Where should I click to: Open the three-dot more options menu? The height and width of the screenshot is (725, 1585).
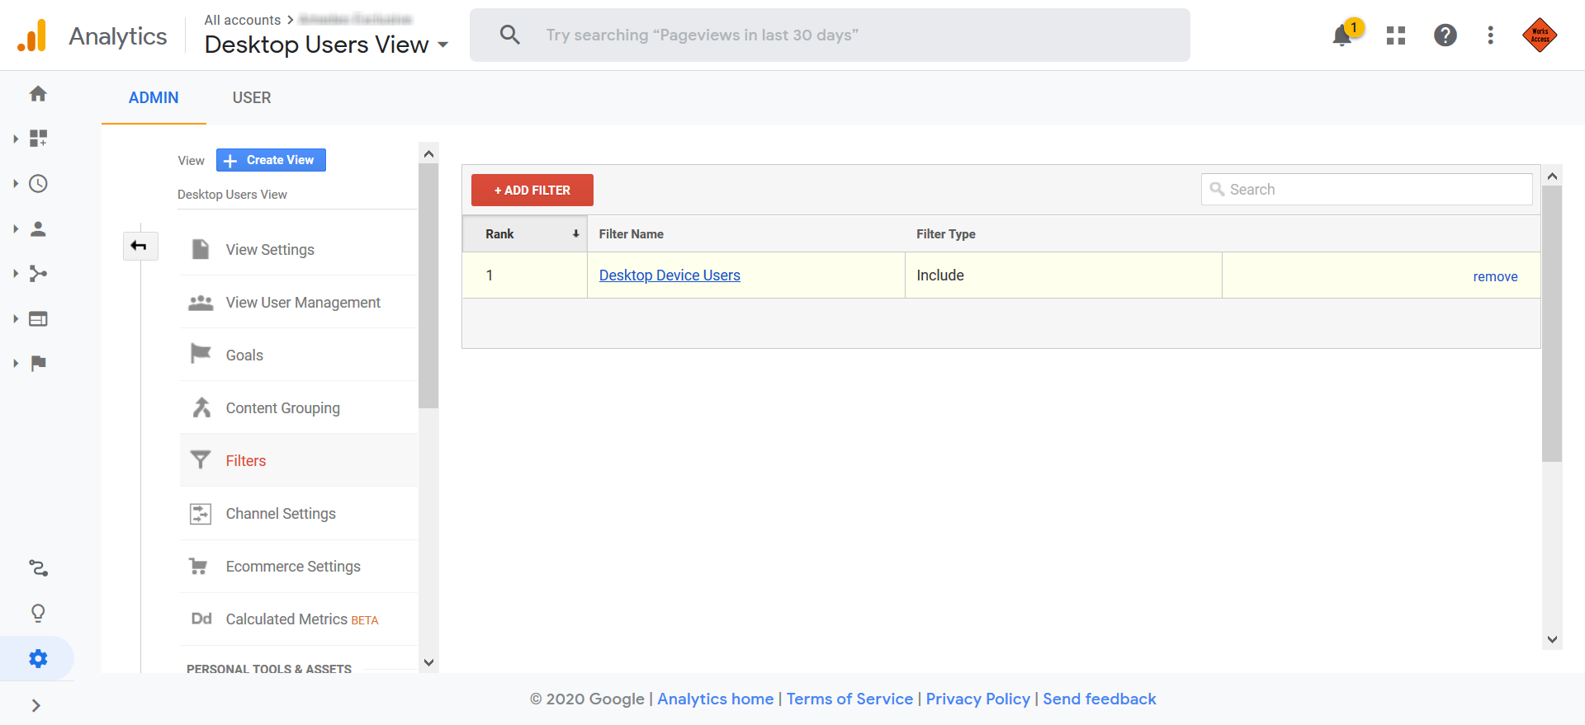[x=1490, y=35]
